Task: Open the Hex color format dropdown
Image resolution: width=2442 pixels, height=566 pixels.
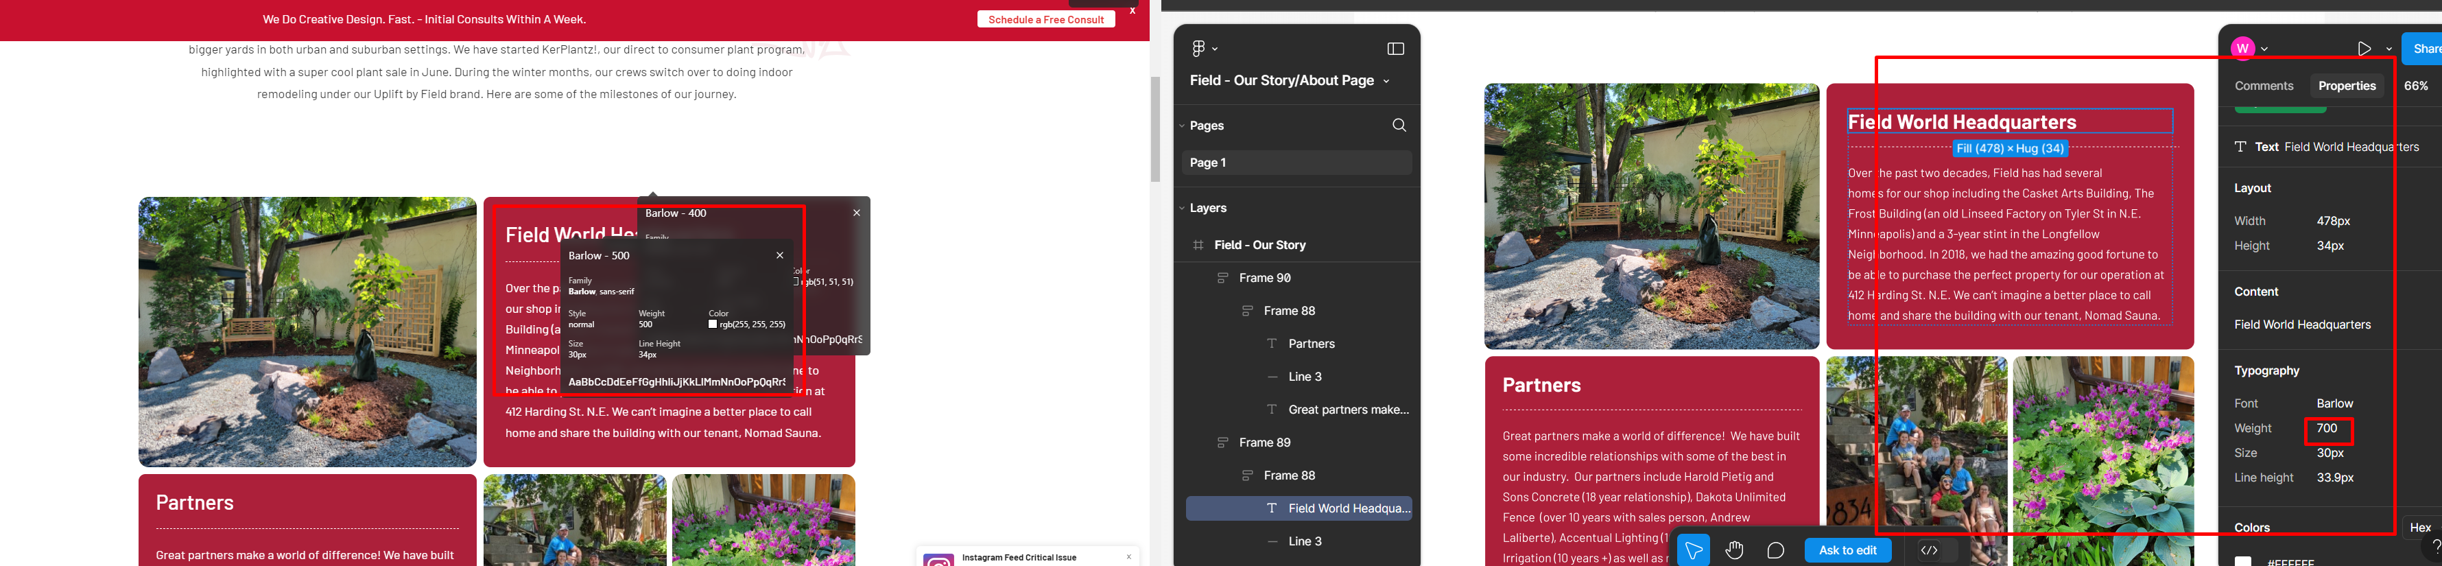Action: [2421, 527]
